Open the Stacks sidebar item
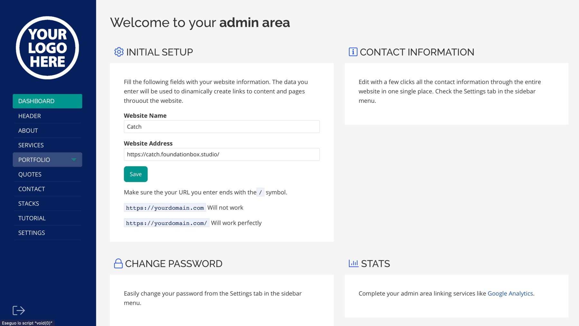The height and width of the screenshot is (326, 579). pos(29,204)
